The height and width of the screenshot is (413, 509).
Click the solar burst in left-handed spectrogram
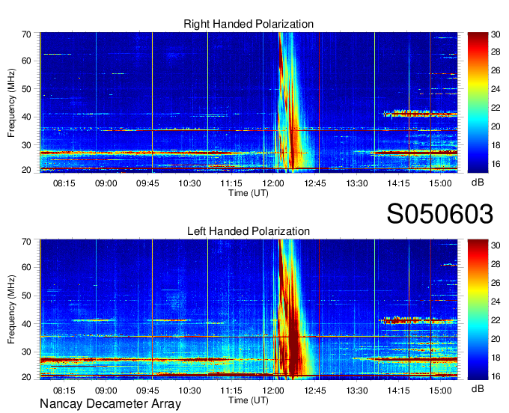point(292,310)
